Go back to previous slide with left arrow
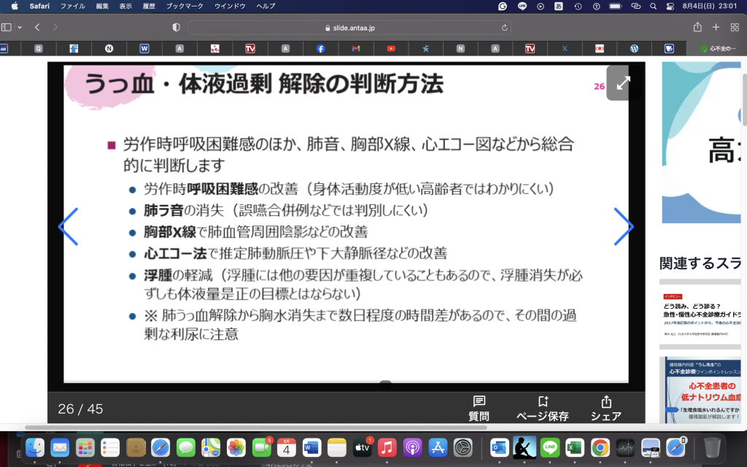The width and height of the screenshot is (747, 467). [68, 227]
